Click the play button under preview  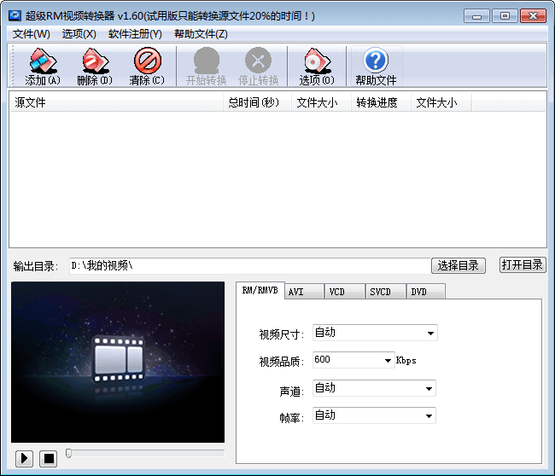tap(25, 459)
